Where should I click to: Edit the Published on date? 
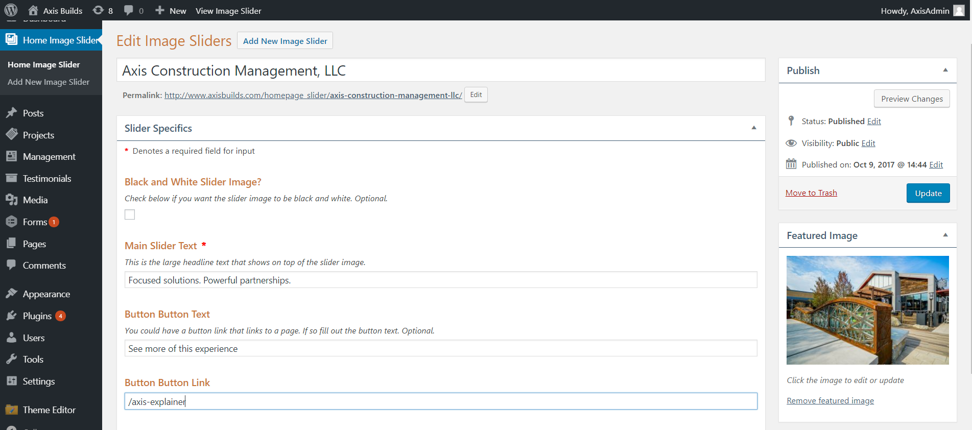pos(936,164)
